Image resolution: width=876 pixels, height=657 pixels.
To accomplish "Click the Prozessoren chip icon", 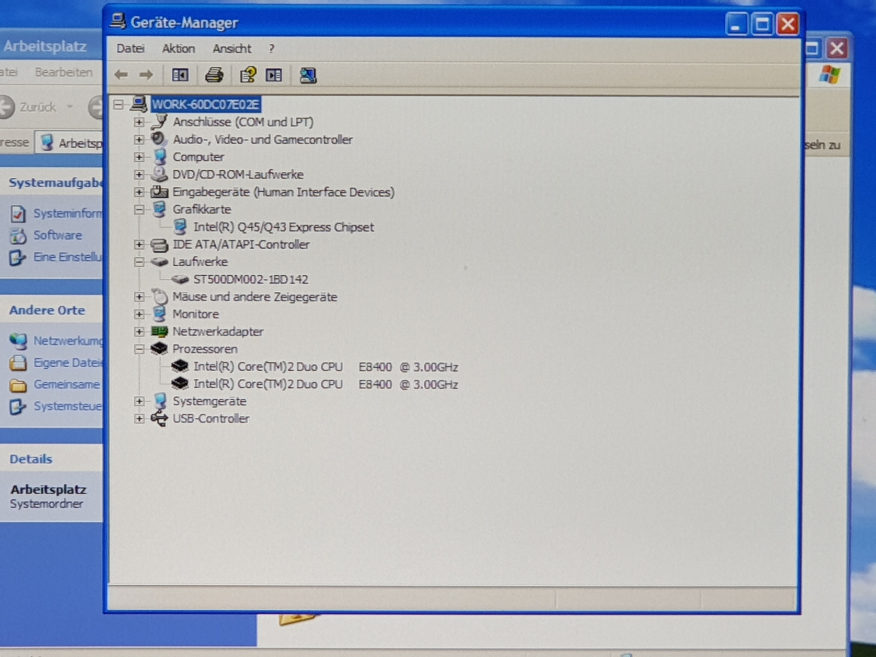I will pos(159,349).
